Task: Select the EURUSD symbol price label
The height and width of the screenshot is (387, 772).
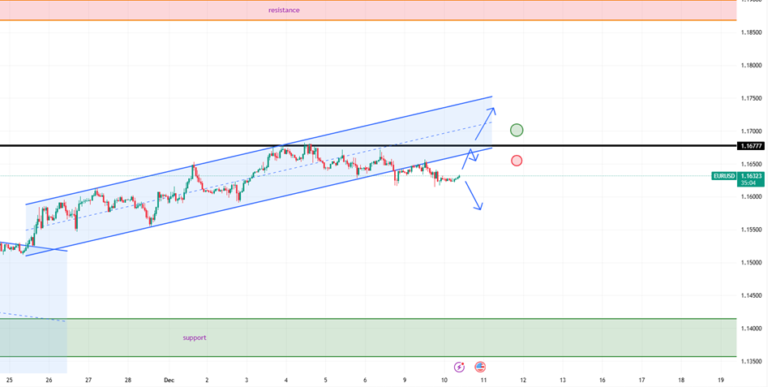Action: pos(723,175)
